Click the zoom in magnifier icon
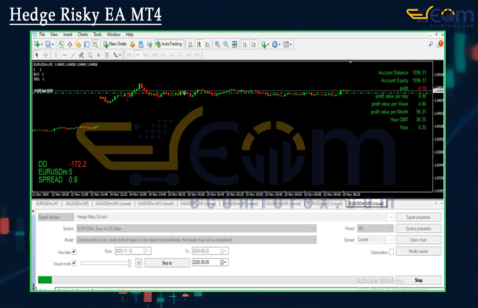 pyautogui.click(x=217, y=44)
